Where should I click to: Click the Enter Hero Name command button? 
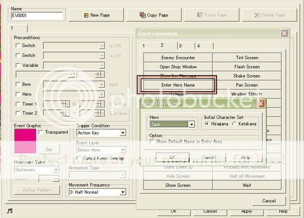pos(178,85)
